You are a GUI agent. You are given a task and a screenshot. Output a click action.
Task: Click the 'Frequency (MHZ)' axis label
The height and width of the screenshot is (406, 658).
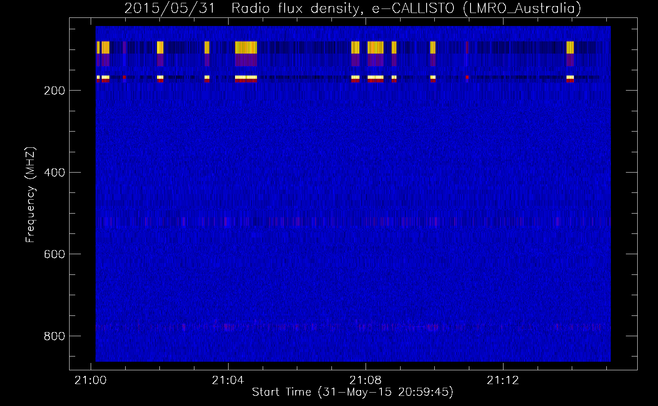(x=31, y=195)
